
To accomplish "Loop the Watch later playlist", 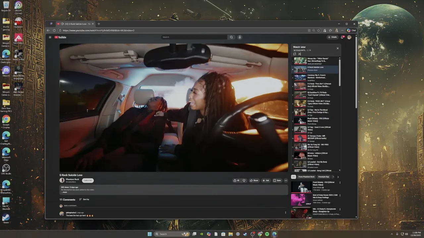I will 294,54.
